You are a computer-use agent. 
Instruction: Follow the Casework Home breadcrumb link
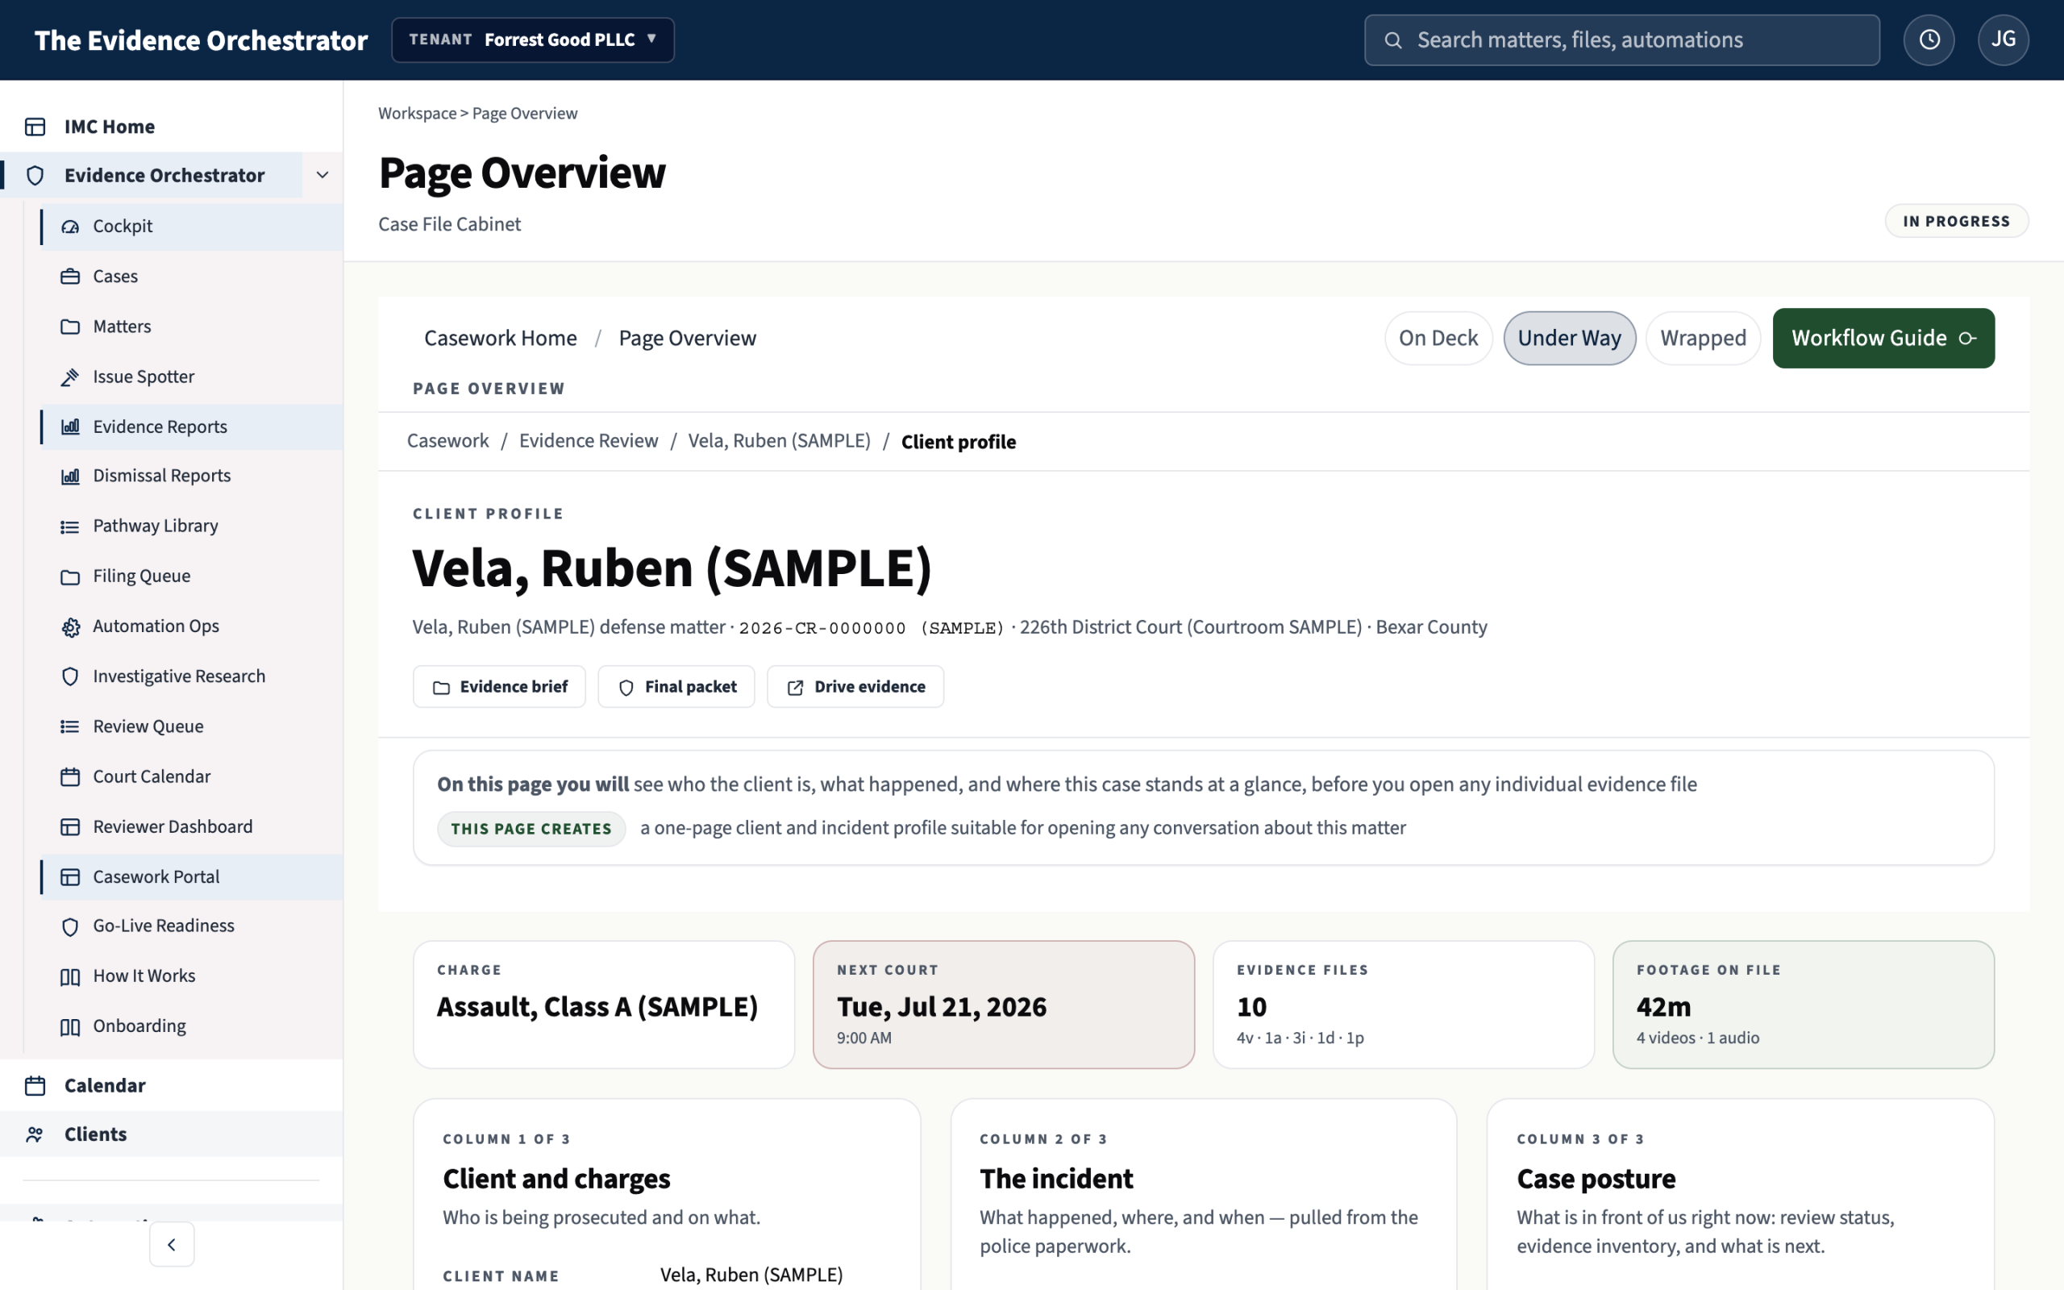(501, 338)
